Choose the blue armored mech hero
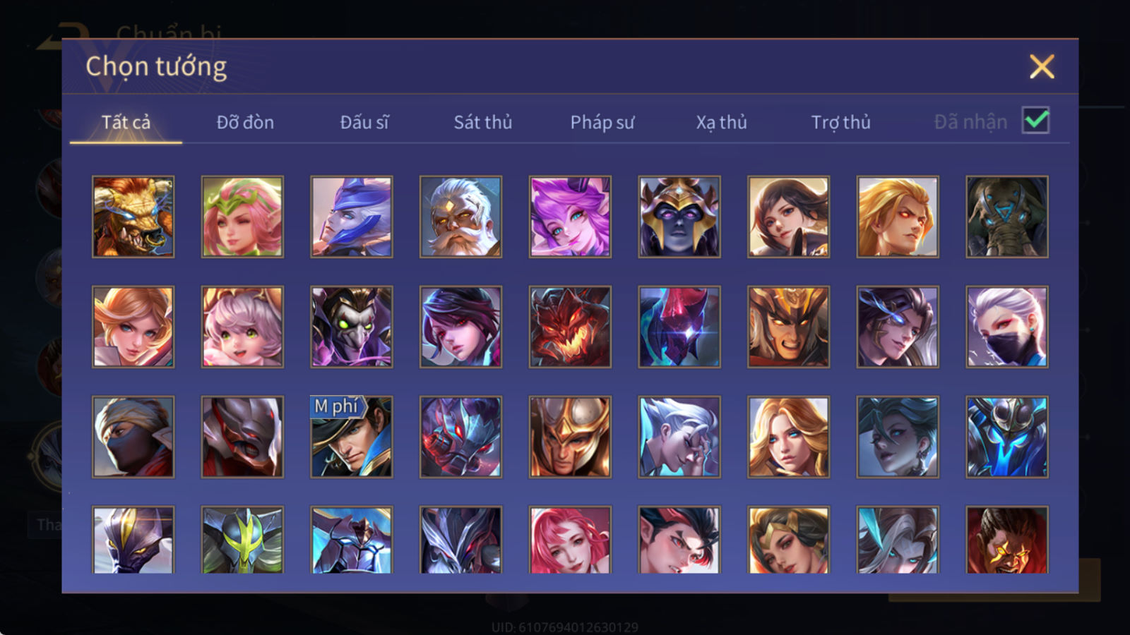Viewport: 1130px width, 635px height. (x=1007, y=437)
